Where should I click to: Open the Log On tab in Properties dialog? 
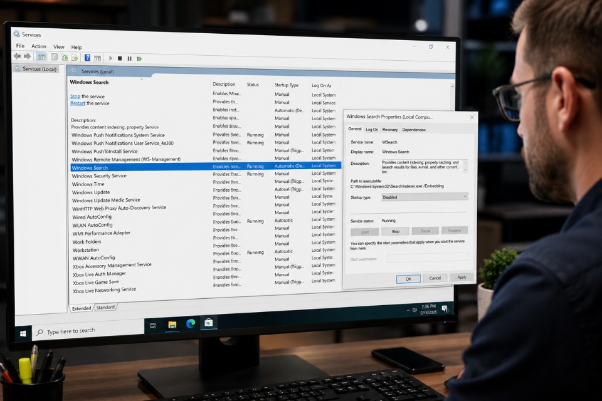pyautogui.click(x=372, y=130)
